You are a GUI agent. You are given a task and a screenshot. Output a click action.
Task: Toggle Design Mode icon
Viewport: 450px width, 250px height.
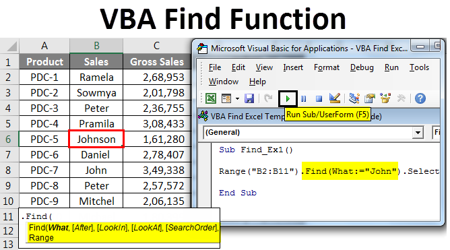[x=335, y=98]
